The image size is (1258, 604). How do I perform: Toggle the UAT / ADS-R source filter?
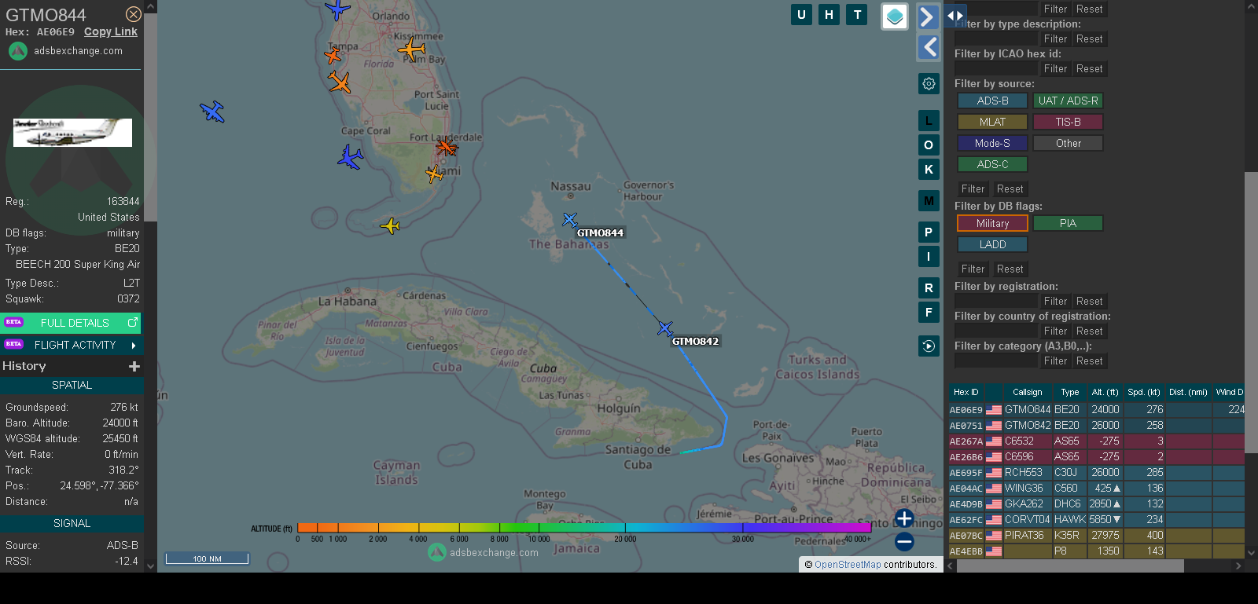tap(1068, 101)
